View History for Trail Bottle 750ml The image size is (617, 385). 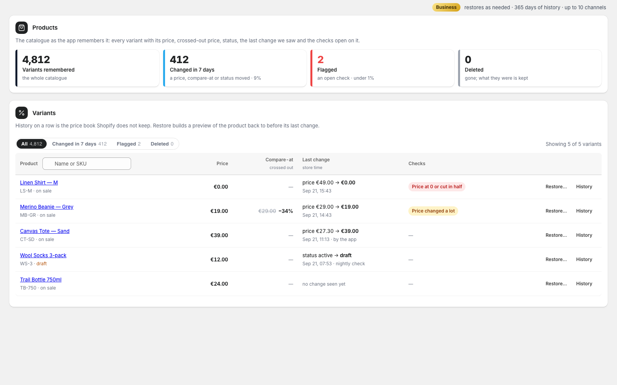(x=584, y=284)
